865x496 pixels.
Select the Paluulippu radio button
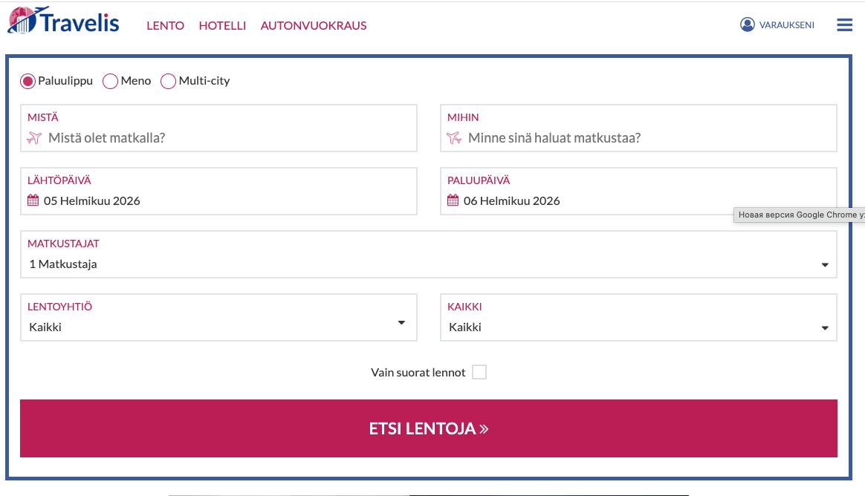27,82
